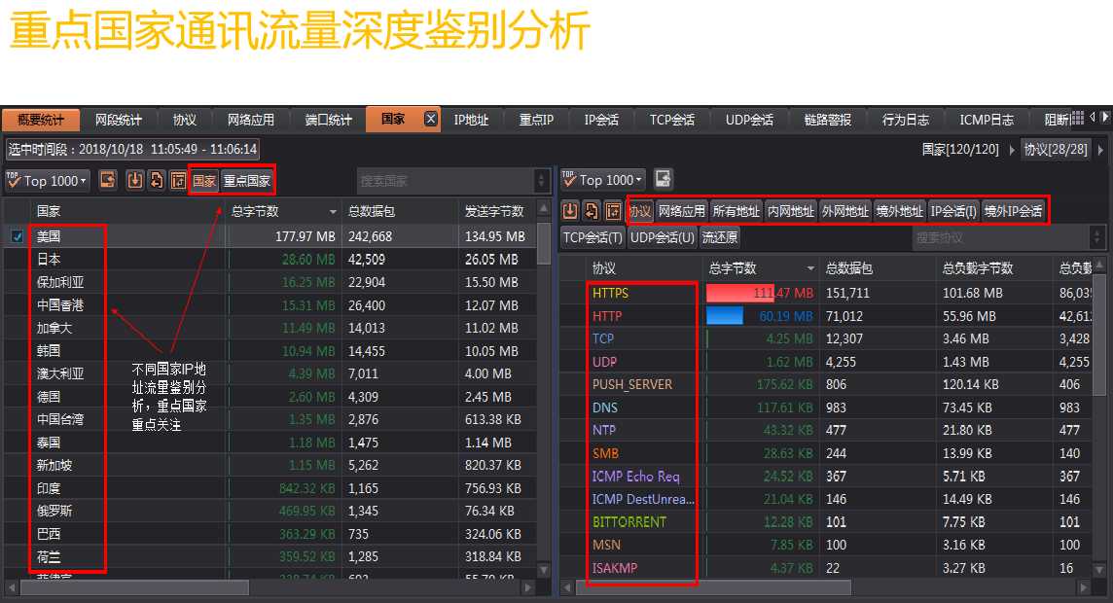Click the sort arrow on the protocol table's 总字节数 column
1113x603 pixels.
coord(809,268)
